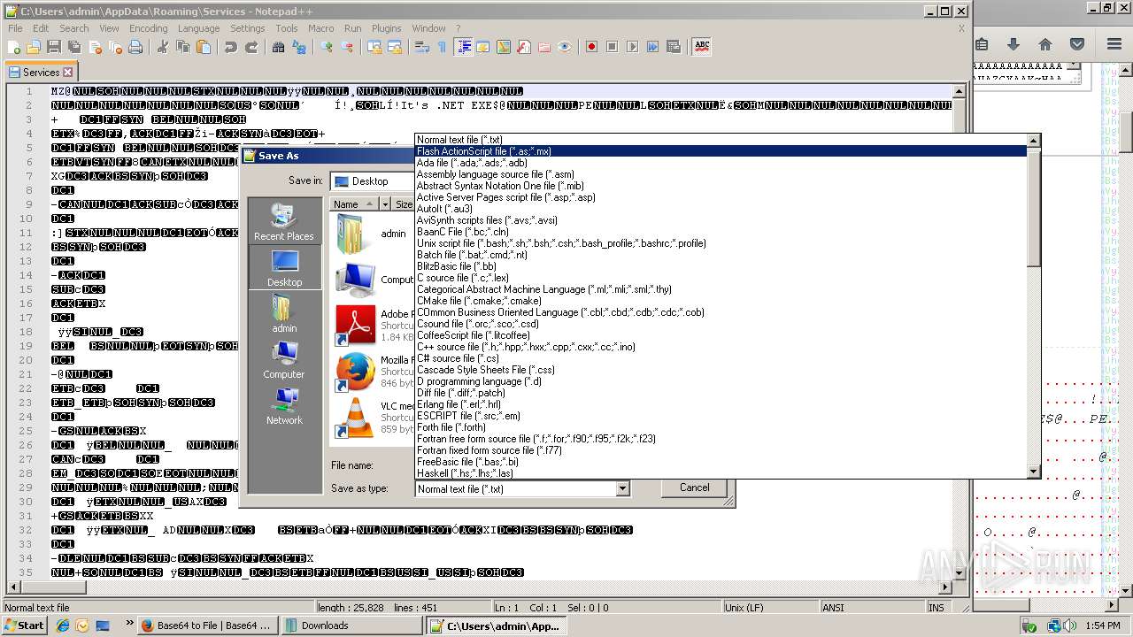Image resolution: width=1133 pixels, height=637 pixels.
Task: Go to Recent Places in Save As
Action: pos(284,222)
